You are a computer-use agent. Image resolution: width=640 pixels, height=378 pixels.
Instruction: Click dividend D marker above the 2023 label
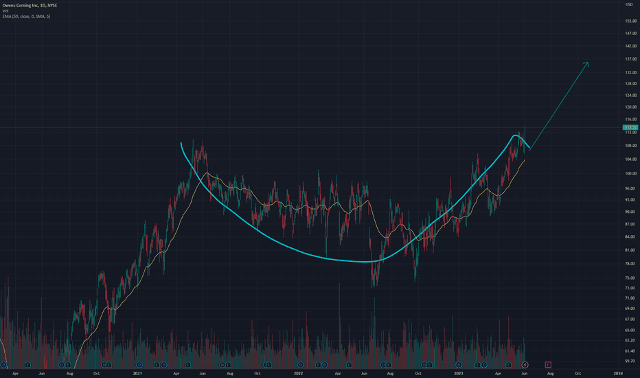coord(459,364)
